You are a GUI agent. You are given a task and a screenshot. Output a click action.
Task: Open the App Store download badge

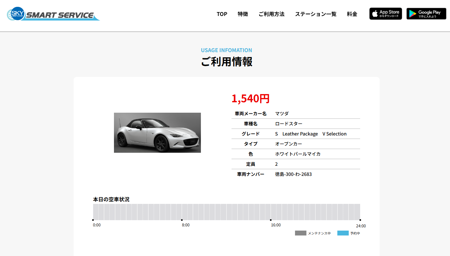click(386, 14)
